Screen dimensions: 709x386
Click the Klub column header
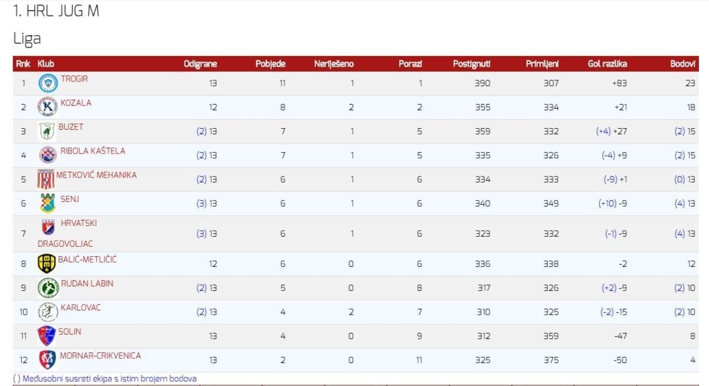point(45,64)
